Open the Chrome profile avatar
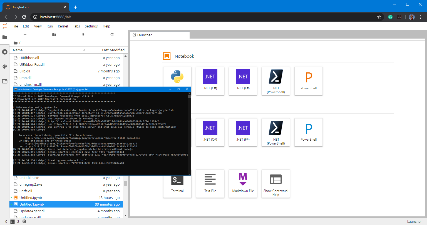427x225 pixels. pyautogui.click(x=412, y=17)
